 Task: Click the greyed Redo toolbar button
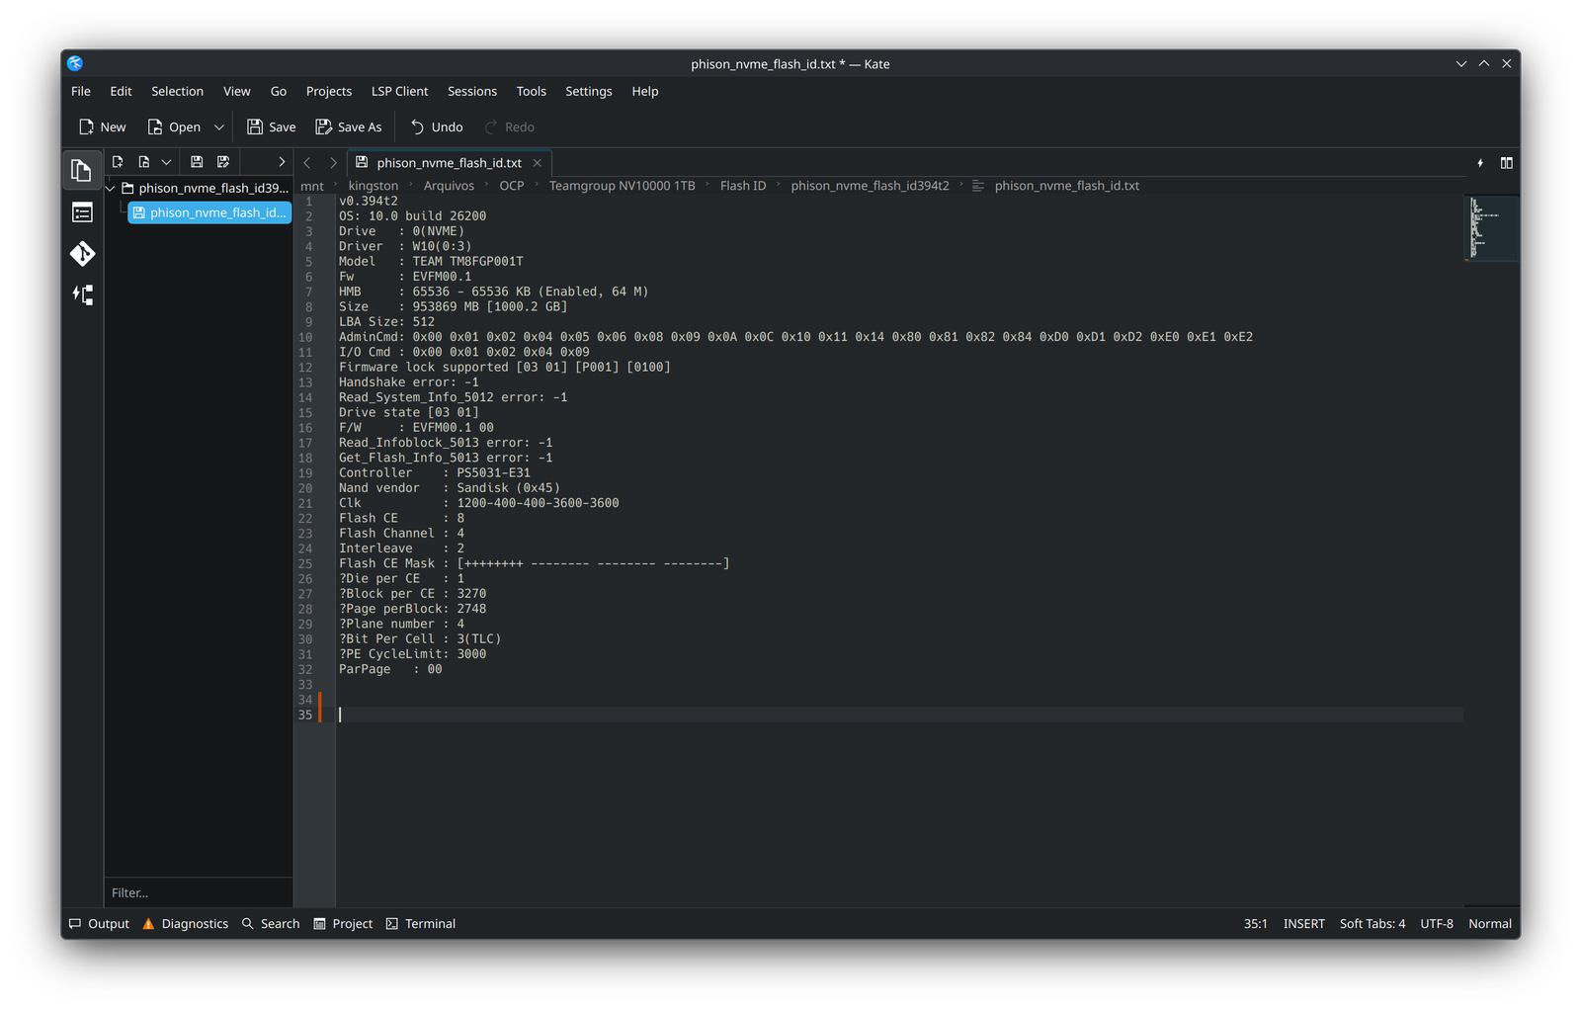click(x=509, y=126)
